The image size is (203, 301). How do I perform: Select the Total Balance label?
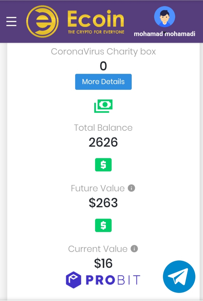(x=103, y=128)
